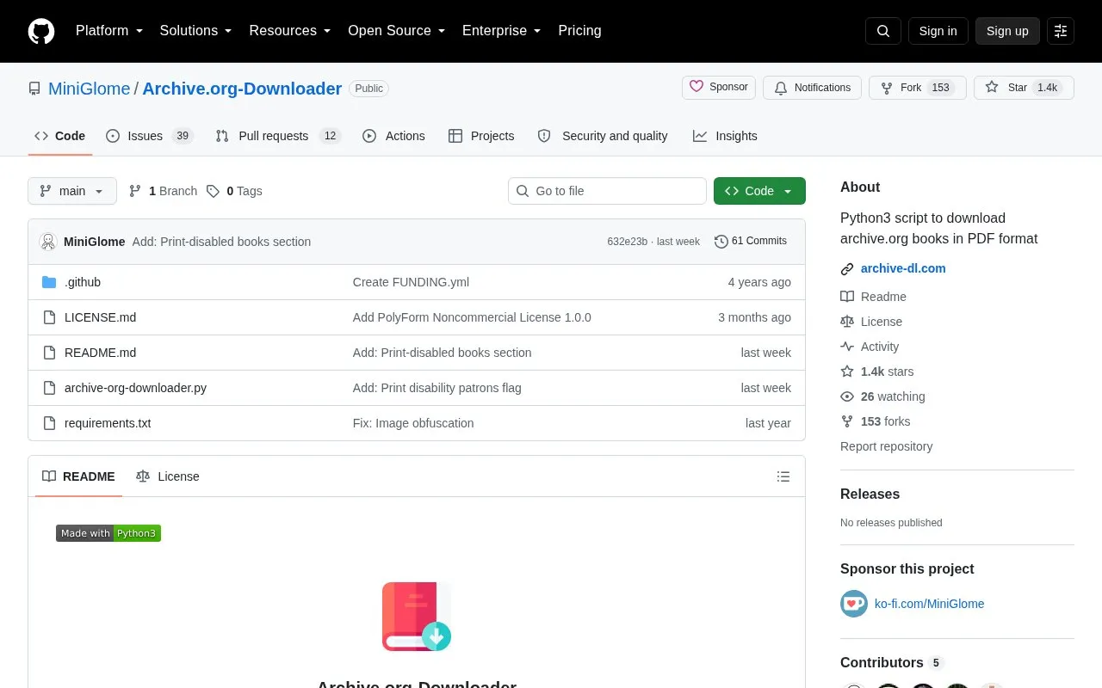Viewport: 1102px width, 688px height.
Task: Open the 61 Commits history
Action: pos(751,242)
